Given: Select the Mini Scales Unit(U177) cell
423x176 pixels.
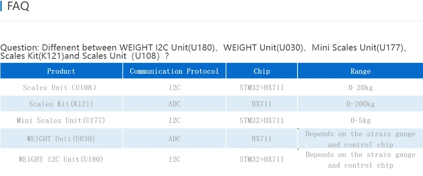Looking at the screenshot, I should [61, 121].
